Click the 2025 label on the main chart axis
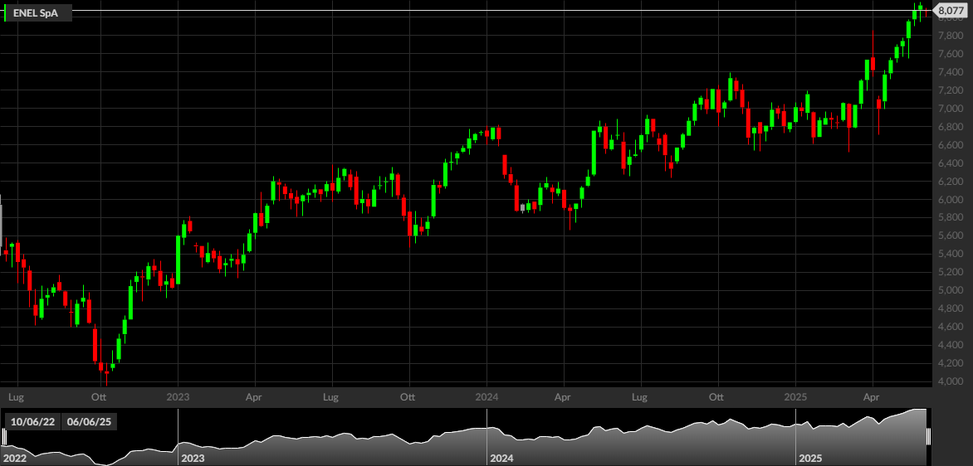This screenshot has height=466, width=973. click(x=795, y=396)
